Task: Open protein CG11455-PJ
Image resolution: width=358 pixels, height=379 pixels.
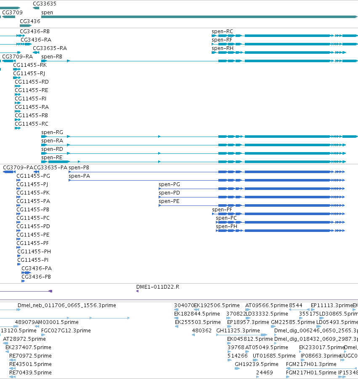Action: click(x=32, y=184)
